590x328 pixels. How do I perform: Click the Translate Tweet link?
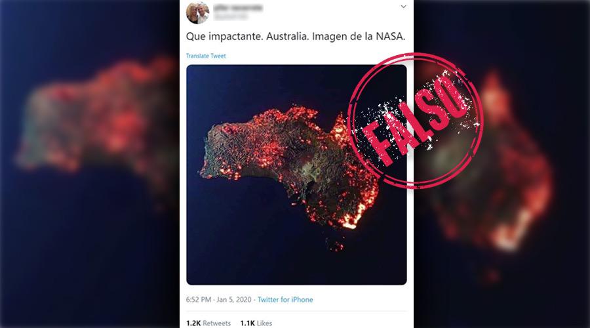[206, 56]
